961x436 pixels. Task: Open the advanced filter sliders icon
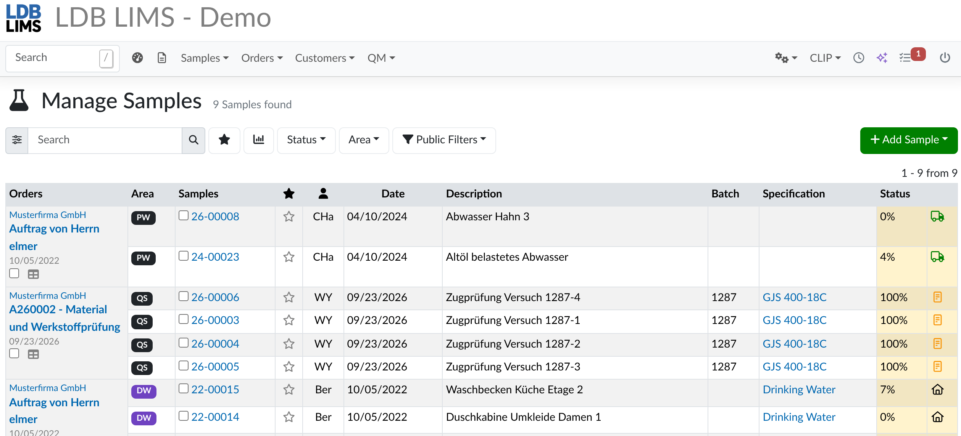click(17, 140)
